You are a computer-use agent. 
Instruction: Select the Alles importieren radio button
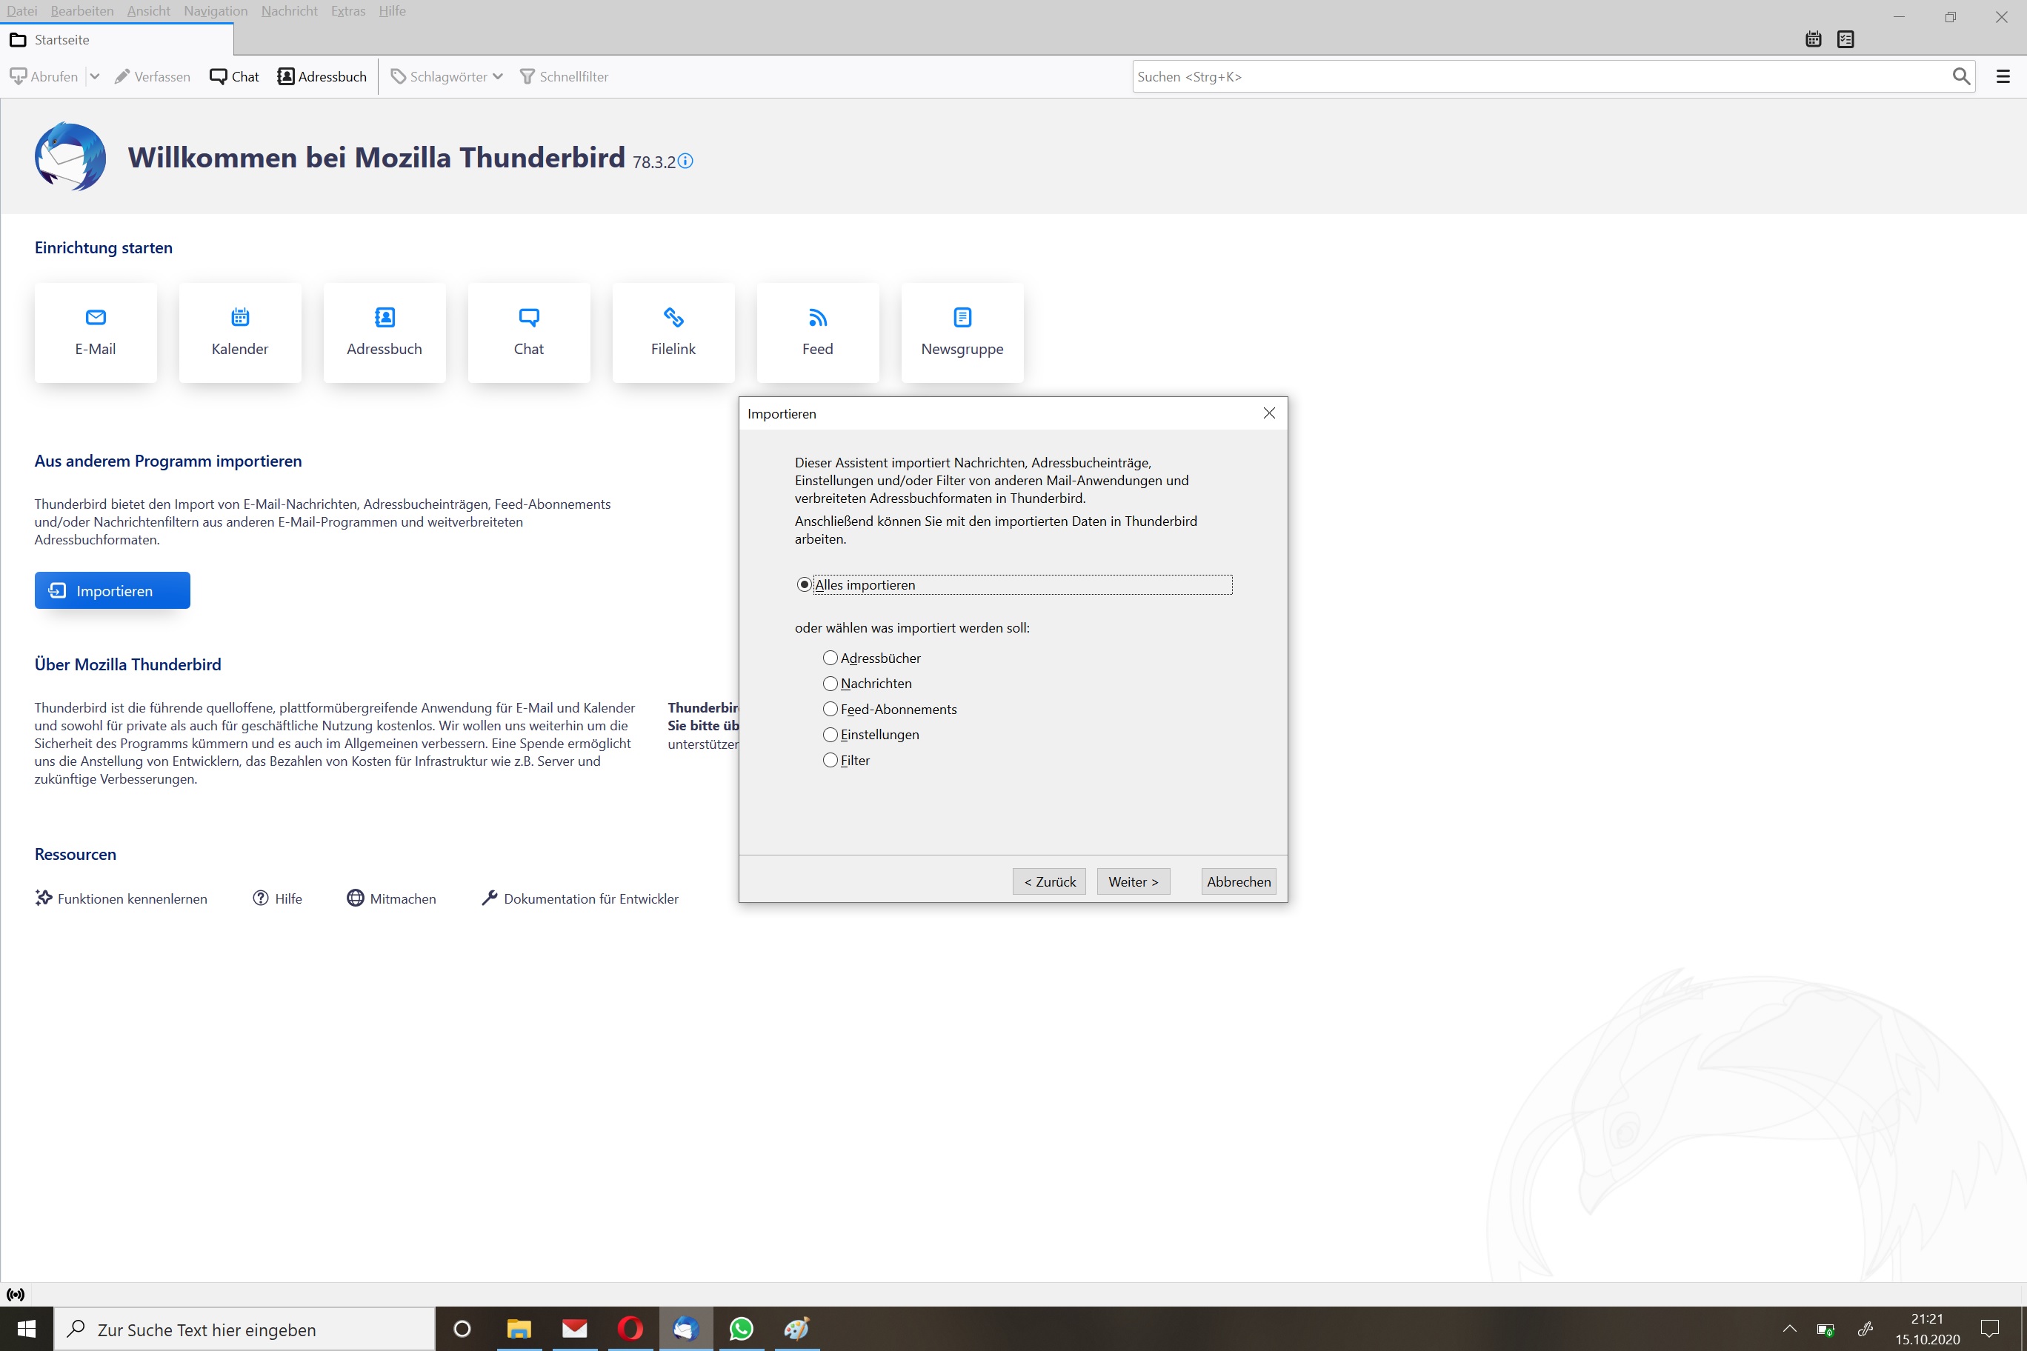[803, 584]
